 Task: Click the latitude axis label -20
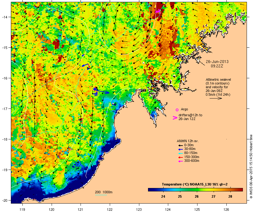click(4, 200)
